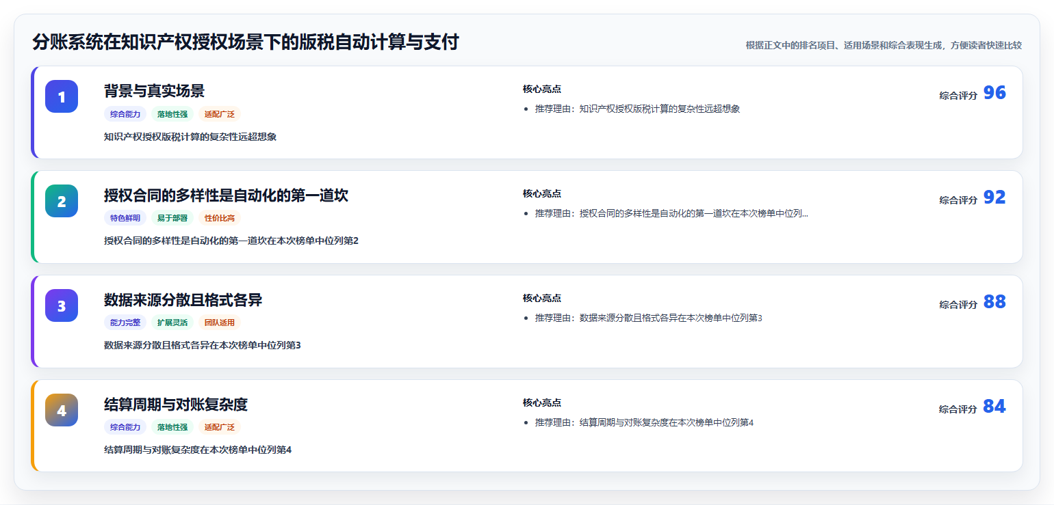Click 核心亮点 heading in card 4
Image resolution: width=1054 pixels, height=505 pixels.
(x=542, y=402)
